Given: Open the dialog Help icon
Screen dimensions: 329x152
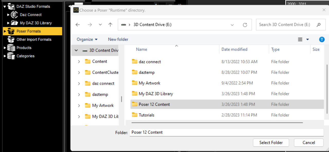Looking at the screenshot, I should (x=322, y=39).
